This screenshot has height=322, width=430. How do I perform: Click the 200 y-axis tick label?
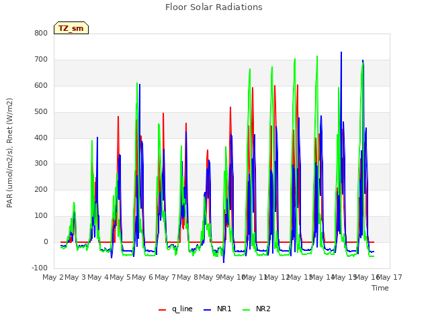click(41, 189)
